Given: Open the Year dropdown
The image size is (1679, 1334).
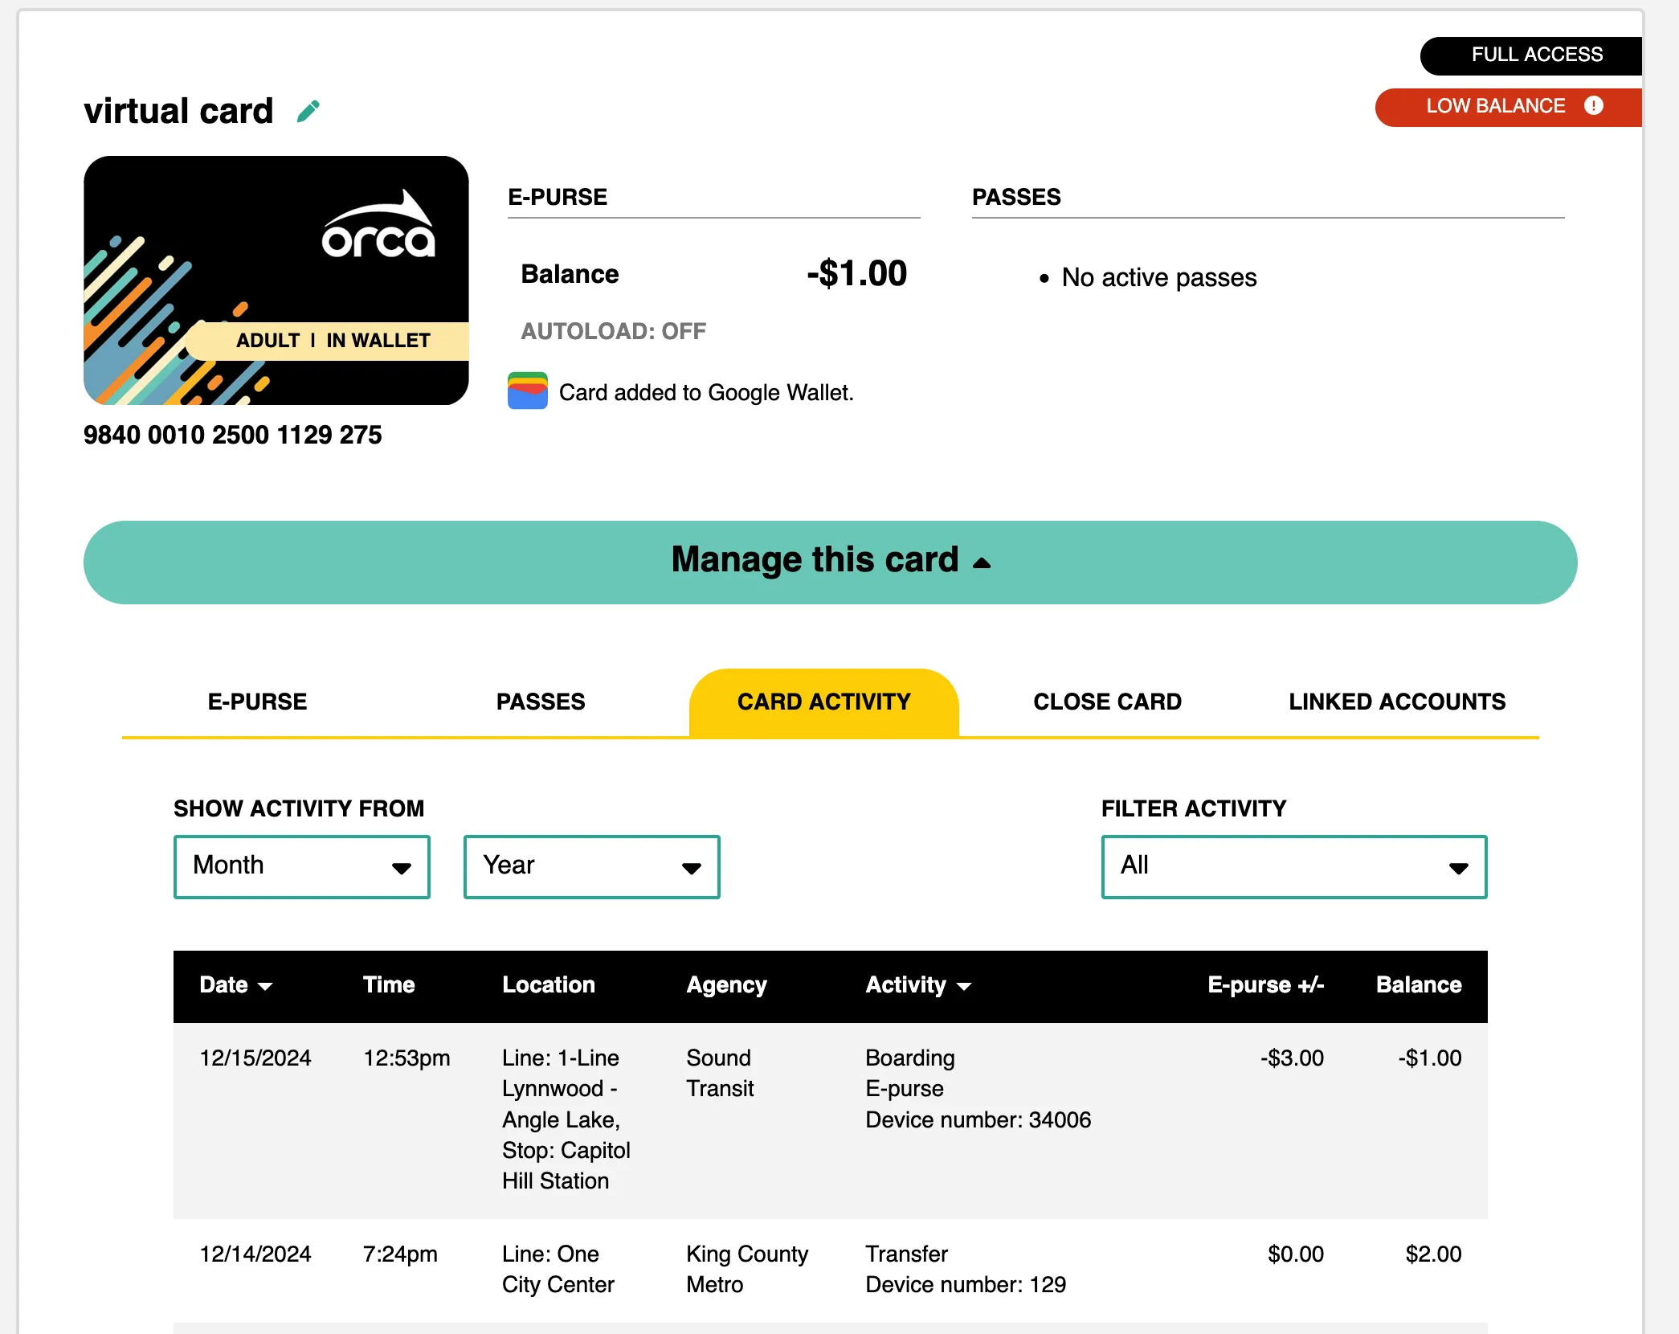Looking at the screenshot, I should click(592, 866).
